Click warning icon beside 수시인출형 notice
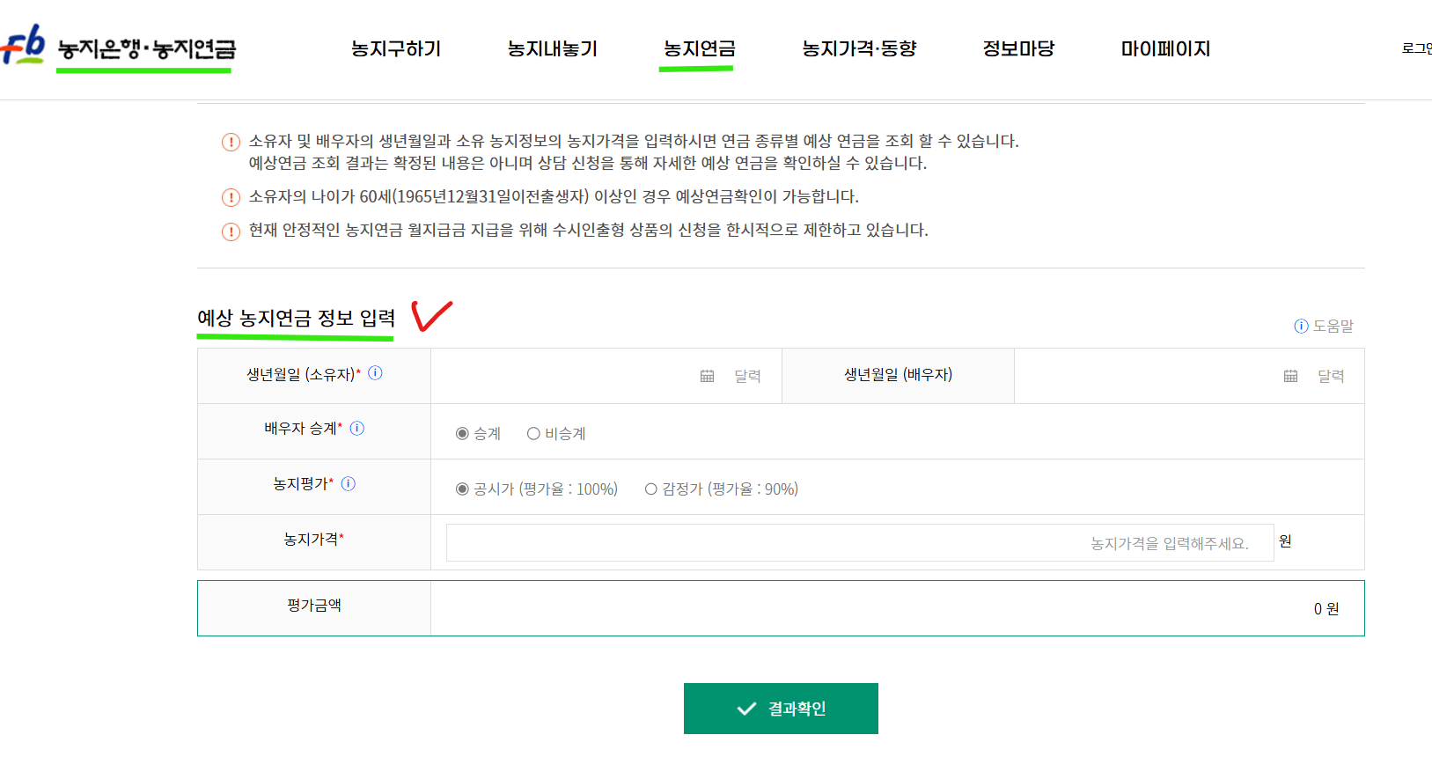Viewport: 1432px width, 757px height. point(231,232)
